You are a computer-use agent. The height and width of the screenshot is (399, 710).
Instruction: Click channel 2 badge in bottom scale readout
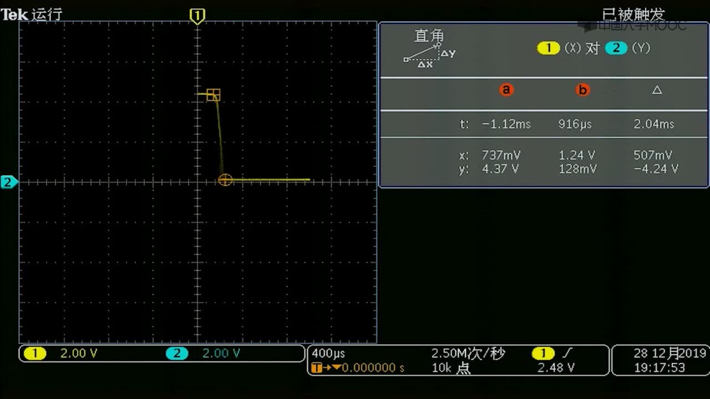(x=177, y=354)
